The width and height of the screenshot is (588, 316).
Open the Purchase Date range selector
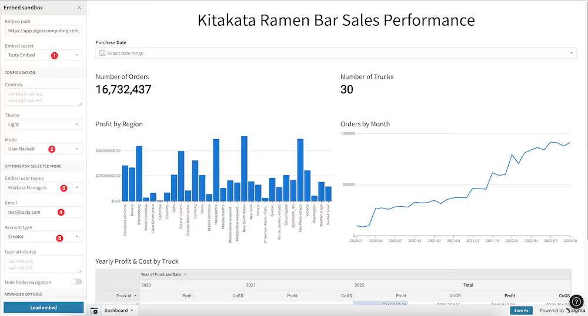coord(336,53)
